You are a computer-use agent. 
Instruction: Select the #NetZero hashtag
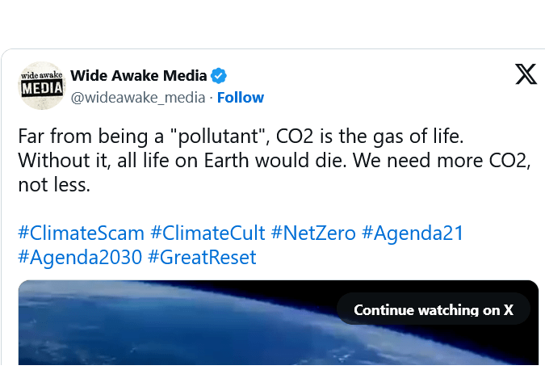[x=313, y=233]
